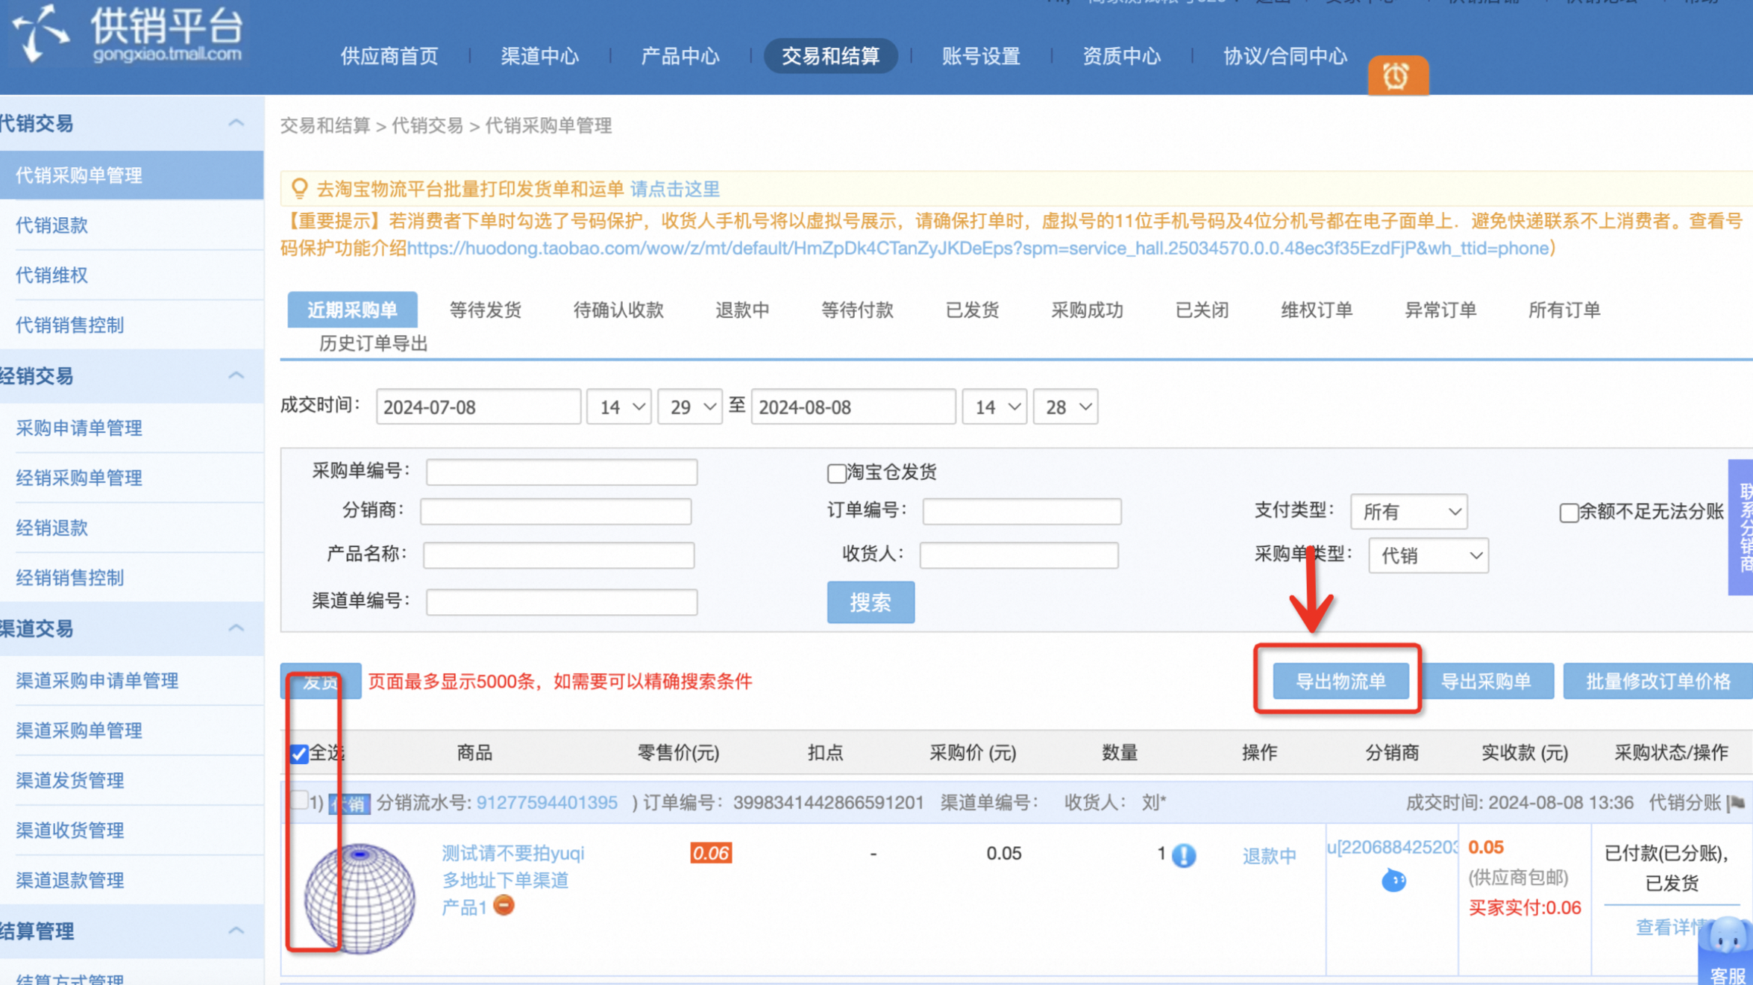Open the end hour dropdown after 2024-08-08

point(994,407)
